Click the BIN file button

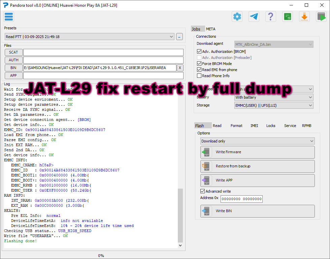click(x=13, y=68)
